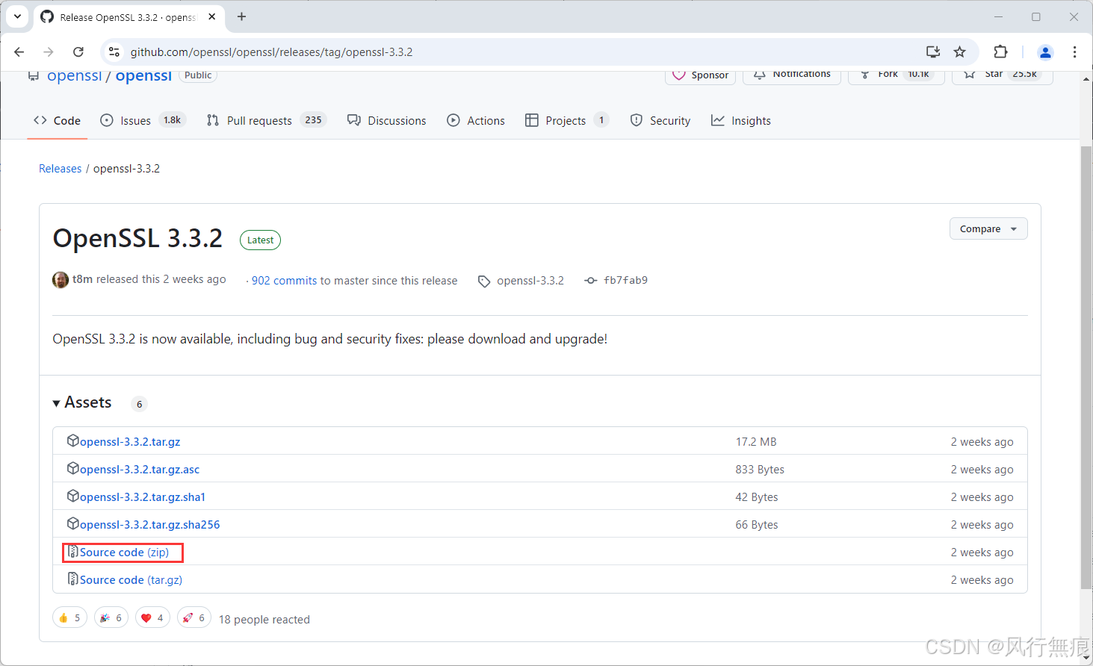Click the t8m author avatar
The image size is (1093, 666).
[x=61, y=280]
